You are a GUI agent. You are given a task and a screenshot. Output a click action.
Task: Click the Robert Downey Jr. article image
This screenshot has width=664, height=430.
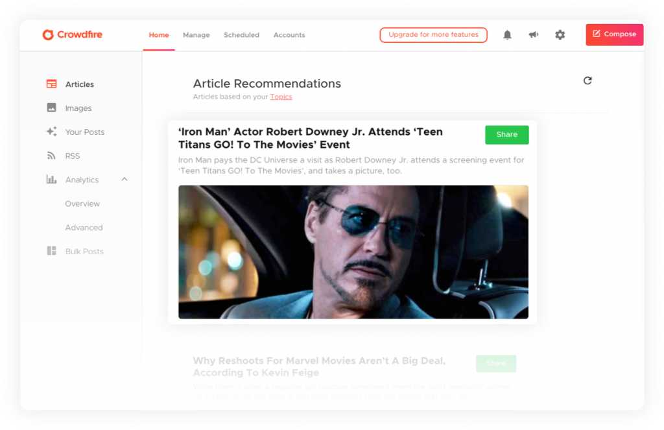[x=353, y=252]
